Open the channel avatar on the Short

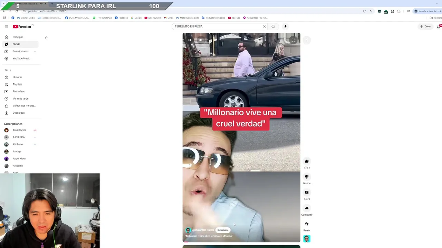[188, 230]
